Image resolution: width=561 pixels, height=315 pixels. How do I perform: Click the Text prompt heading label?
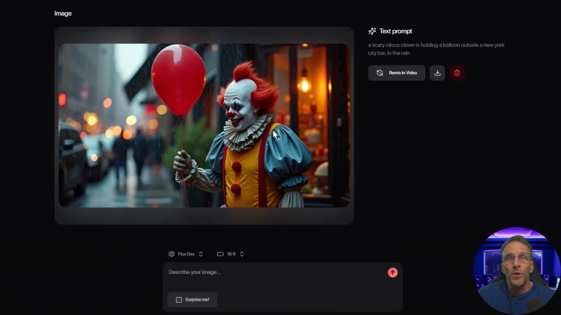(x=396, y=31)
